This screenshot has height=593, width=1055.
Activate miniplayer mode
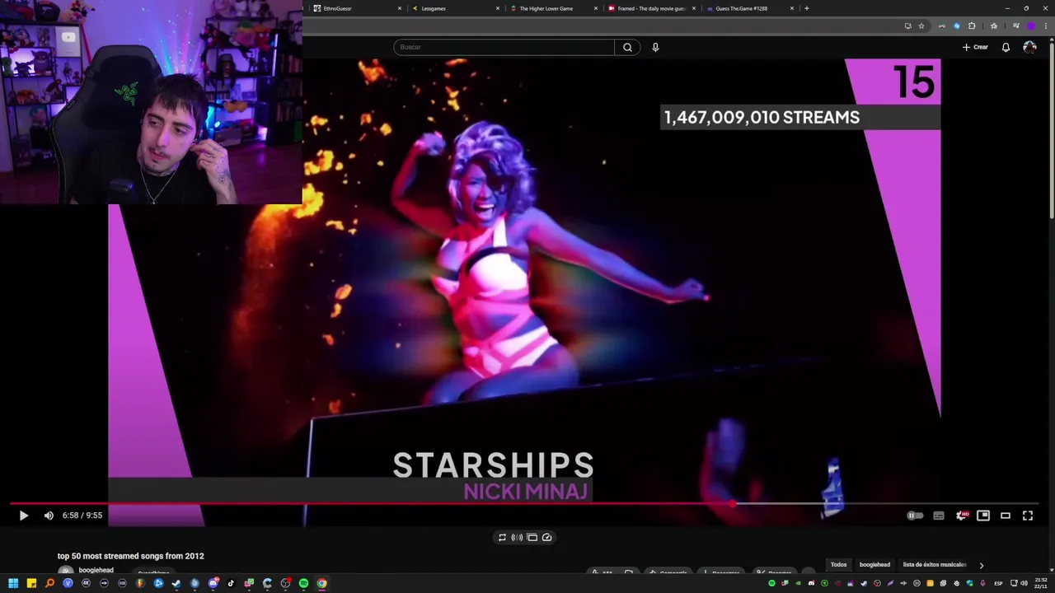(983, 516)
